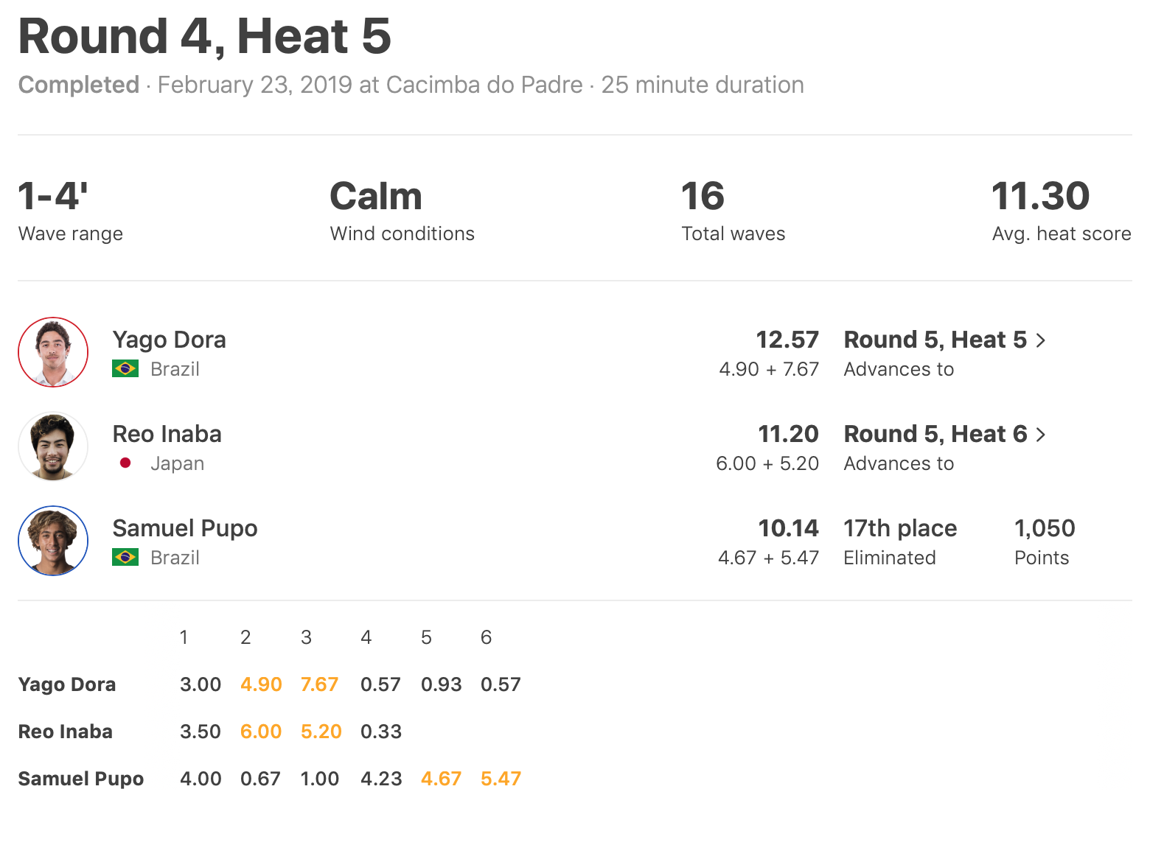Viewport: 1150px width, 859px height.
Task: Click the Round 4, Heat 5 heading
Action: click(205, 36)
